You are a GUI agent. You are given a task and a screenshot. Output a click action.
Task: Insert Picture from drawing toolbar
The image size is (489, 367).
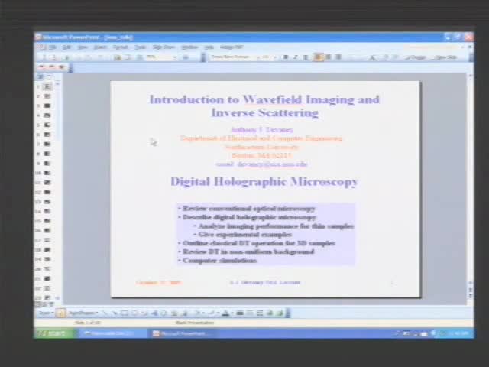pyautogui.click(x=184, y=313)
